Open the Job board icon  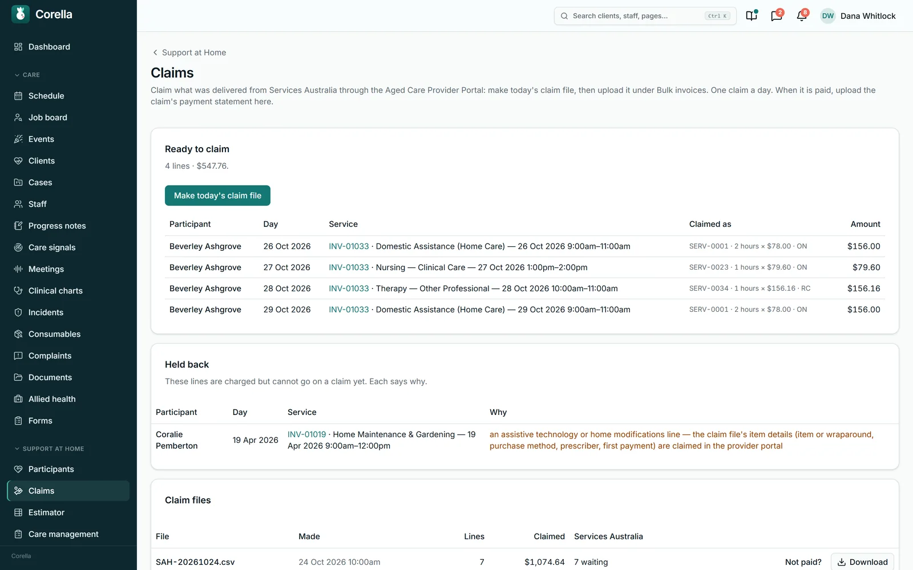click(x=18, y=117)
